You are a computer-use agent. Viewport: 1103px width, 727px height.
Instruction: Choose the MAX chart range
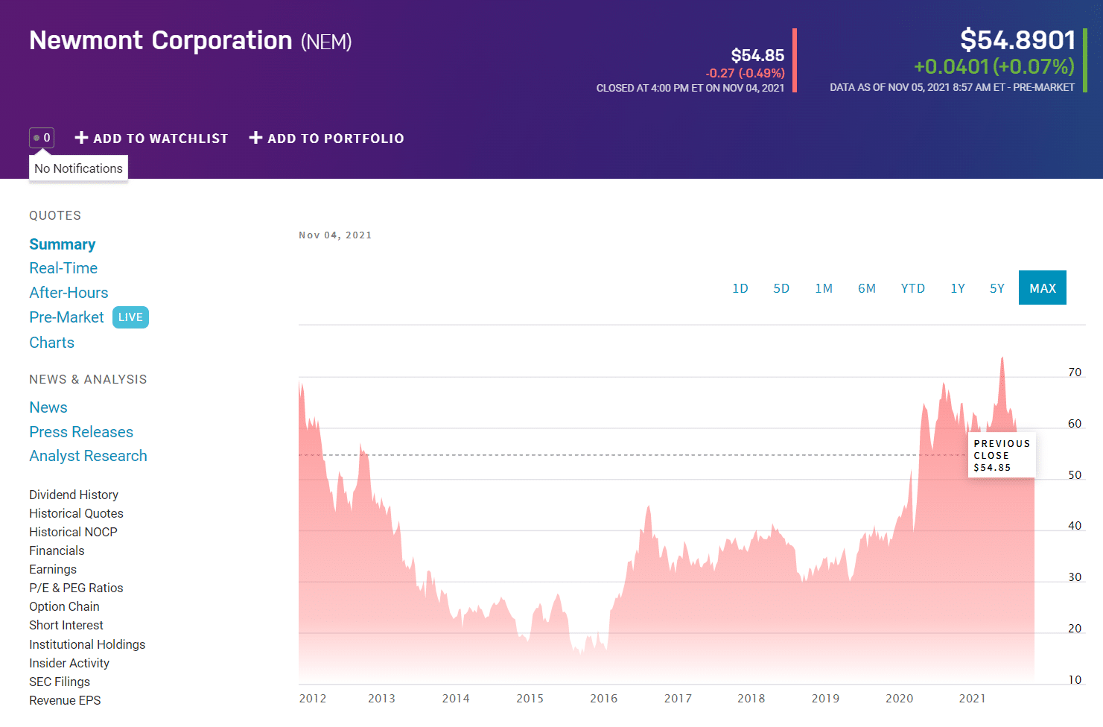[1043, 288]
